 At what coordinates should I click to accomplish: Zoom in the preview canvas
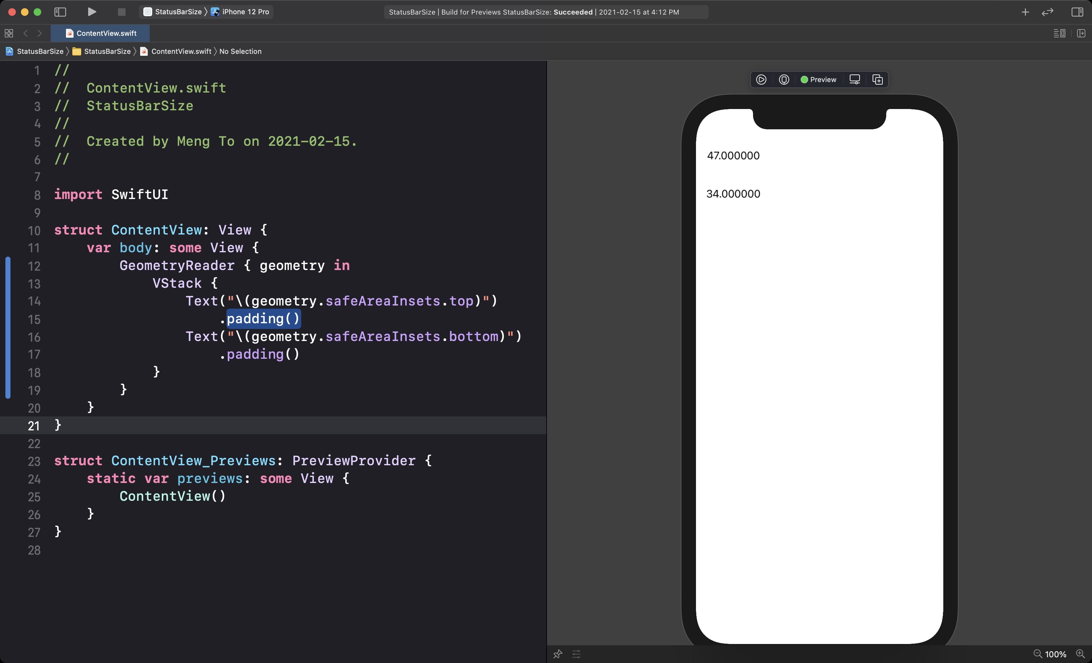point(1080,654)
